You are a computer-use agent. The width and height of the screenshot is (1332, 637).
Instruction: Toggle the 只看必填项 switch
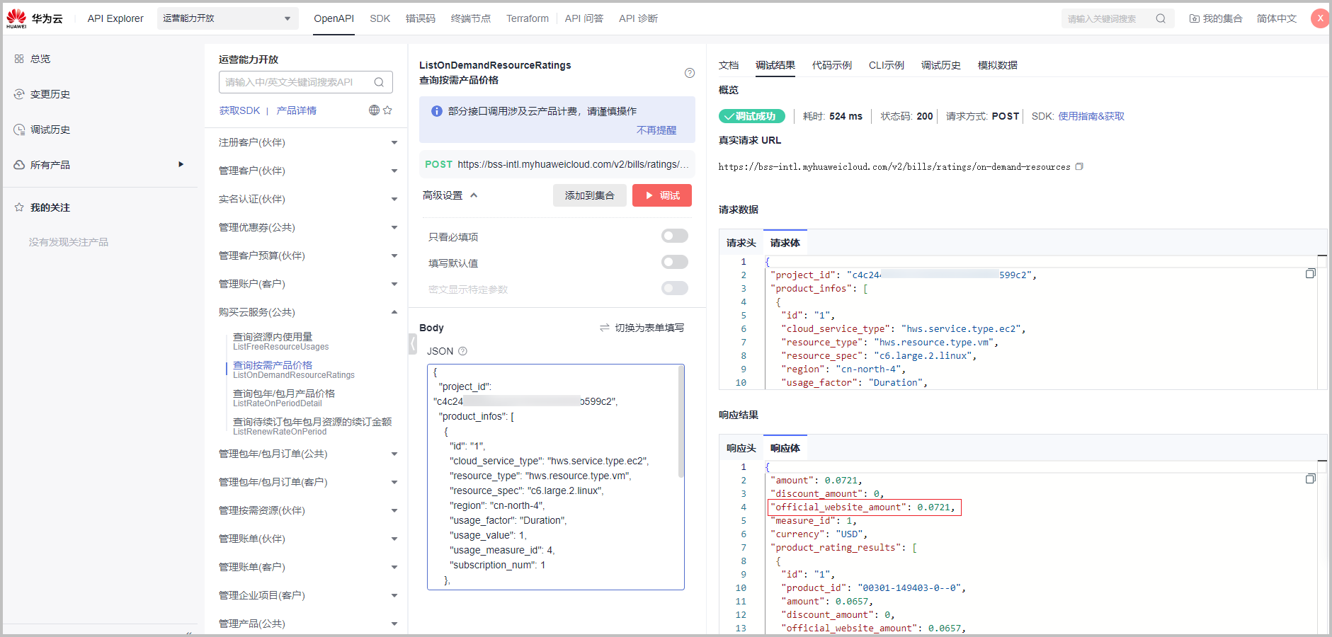click(674, 236)
